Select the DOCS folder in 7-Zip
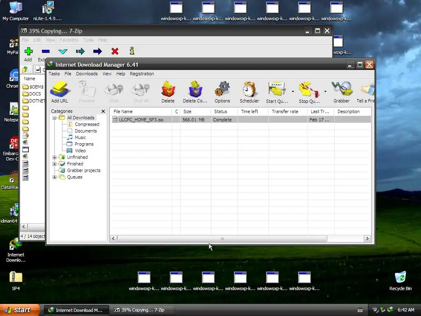The image size is (421, 316). (x=32, y=94)
